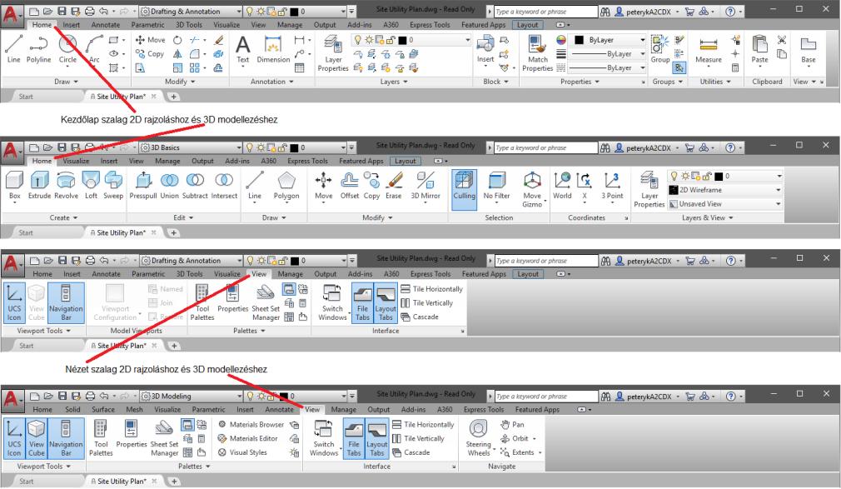Click Tile Vertically in the 3D Modeling ribbon
Viewport: 841px width, 489px height.
418,438
